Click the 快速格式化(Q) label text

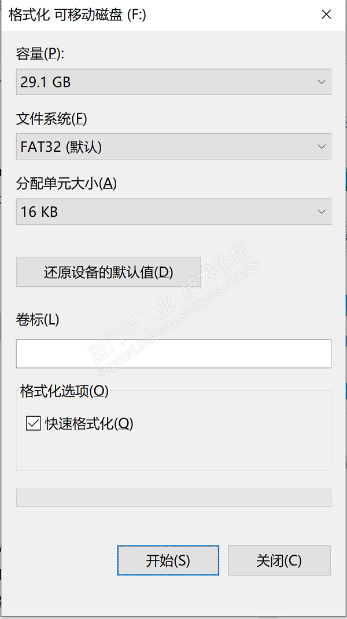(89, 424)
